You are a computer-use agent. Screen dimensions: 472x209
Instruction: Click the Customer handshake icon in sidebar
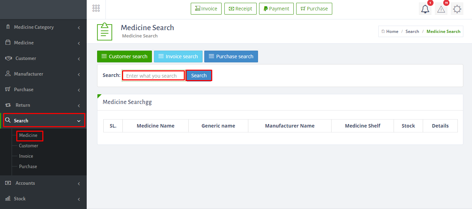tap(9, 58)
